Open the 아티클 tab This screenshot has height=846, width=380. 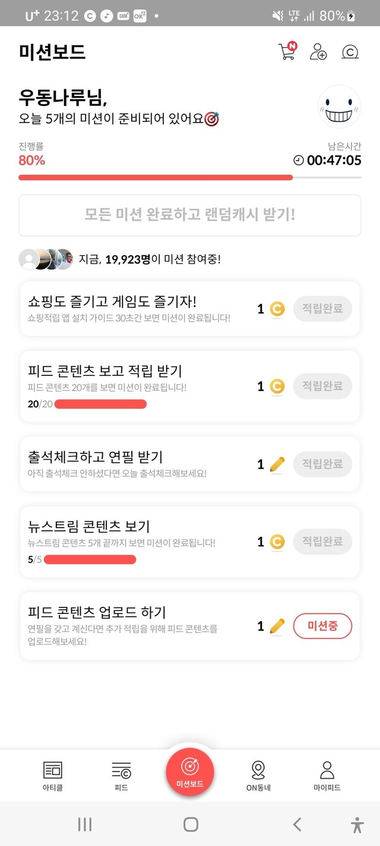(52, 776)
